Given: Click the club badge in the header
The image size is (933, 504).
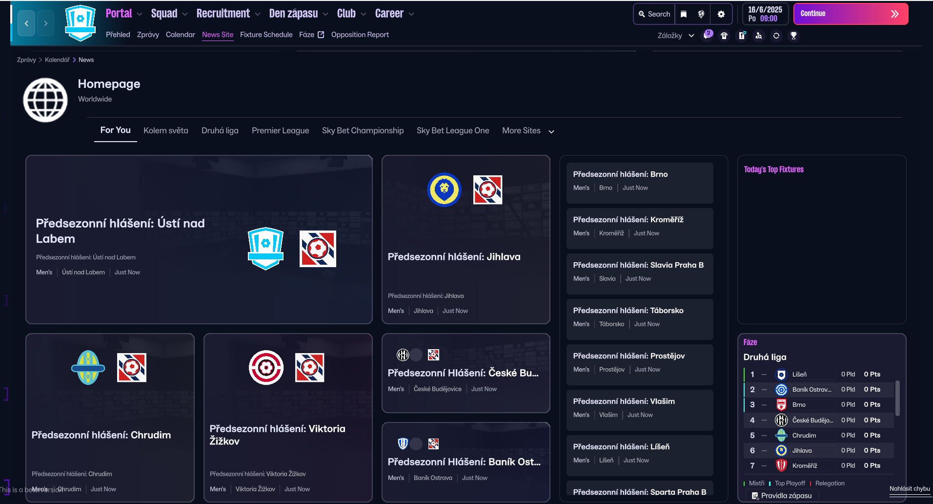Looking at the screenshot, I should click(81, 23).
